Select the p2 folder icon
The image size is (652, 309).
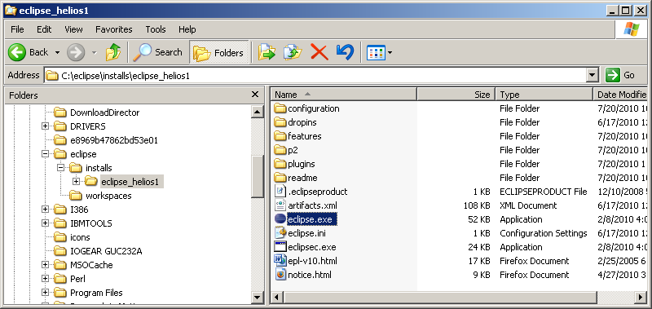tap(280, 150)
